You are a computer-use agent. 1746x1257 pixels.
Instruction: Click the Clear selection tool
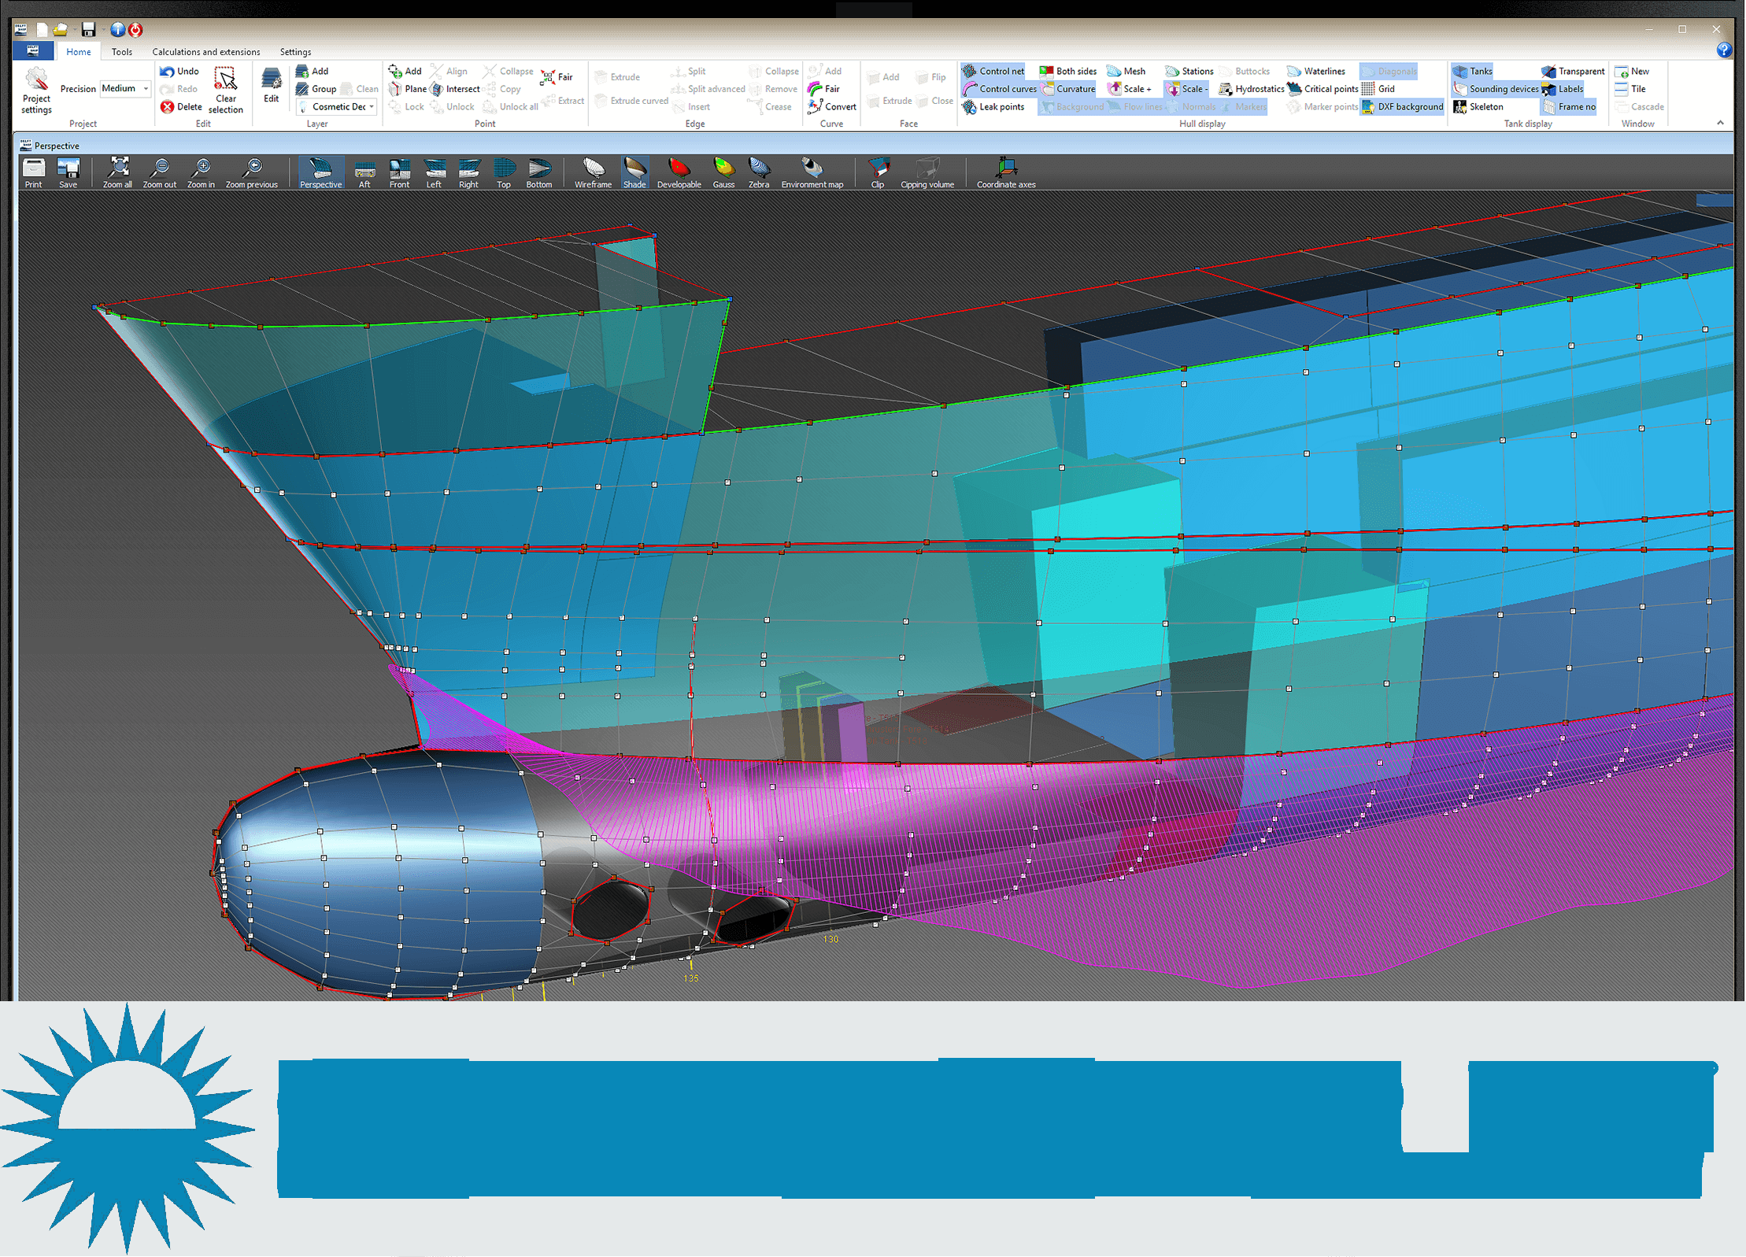[225, 91]
